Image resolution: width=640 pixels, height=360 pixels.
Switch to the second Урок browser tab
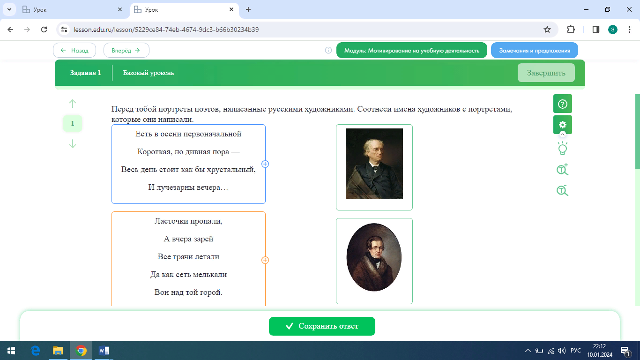184,9
